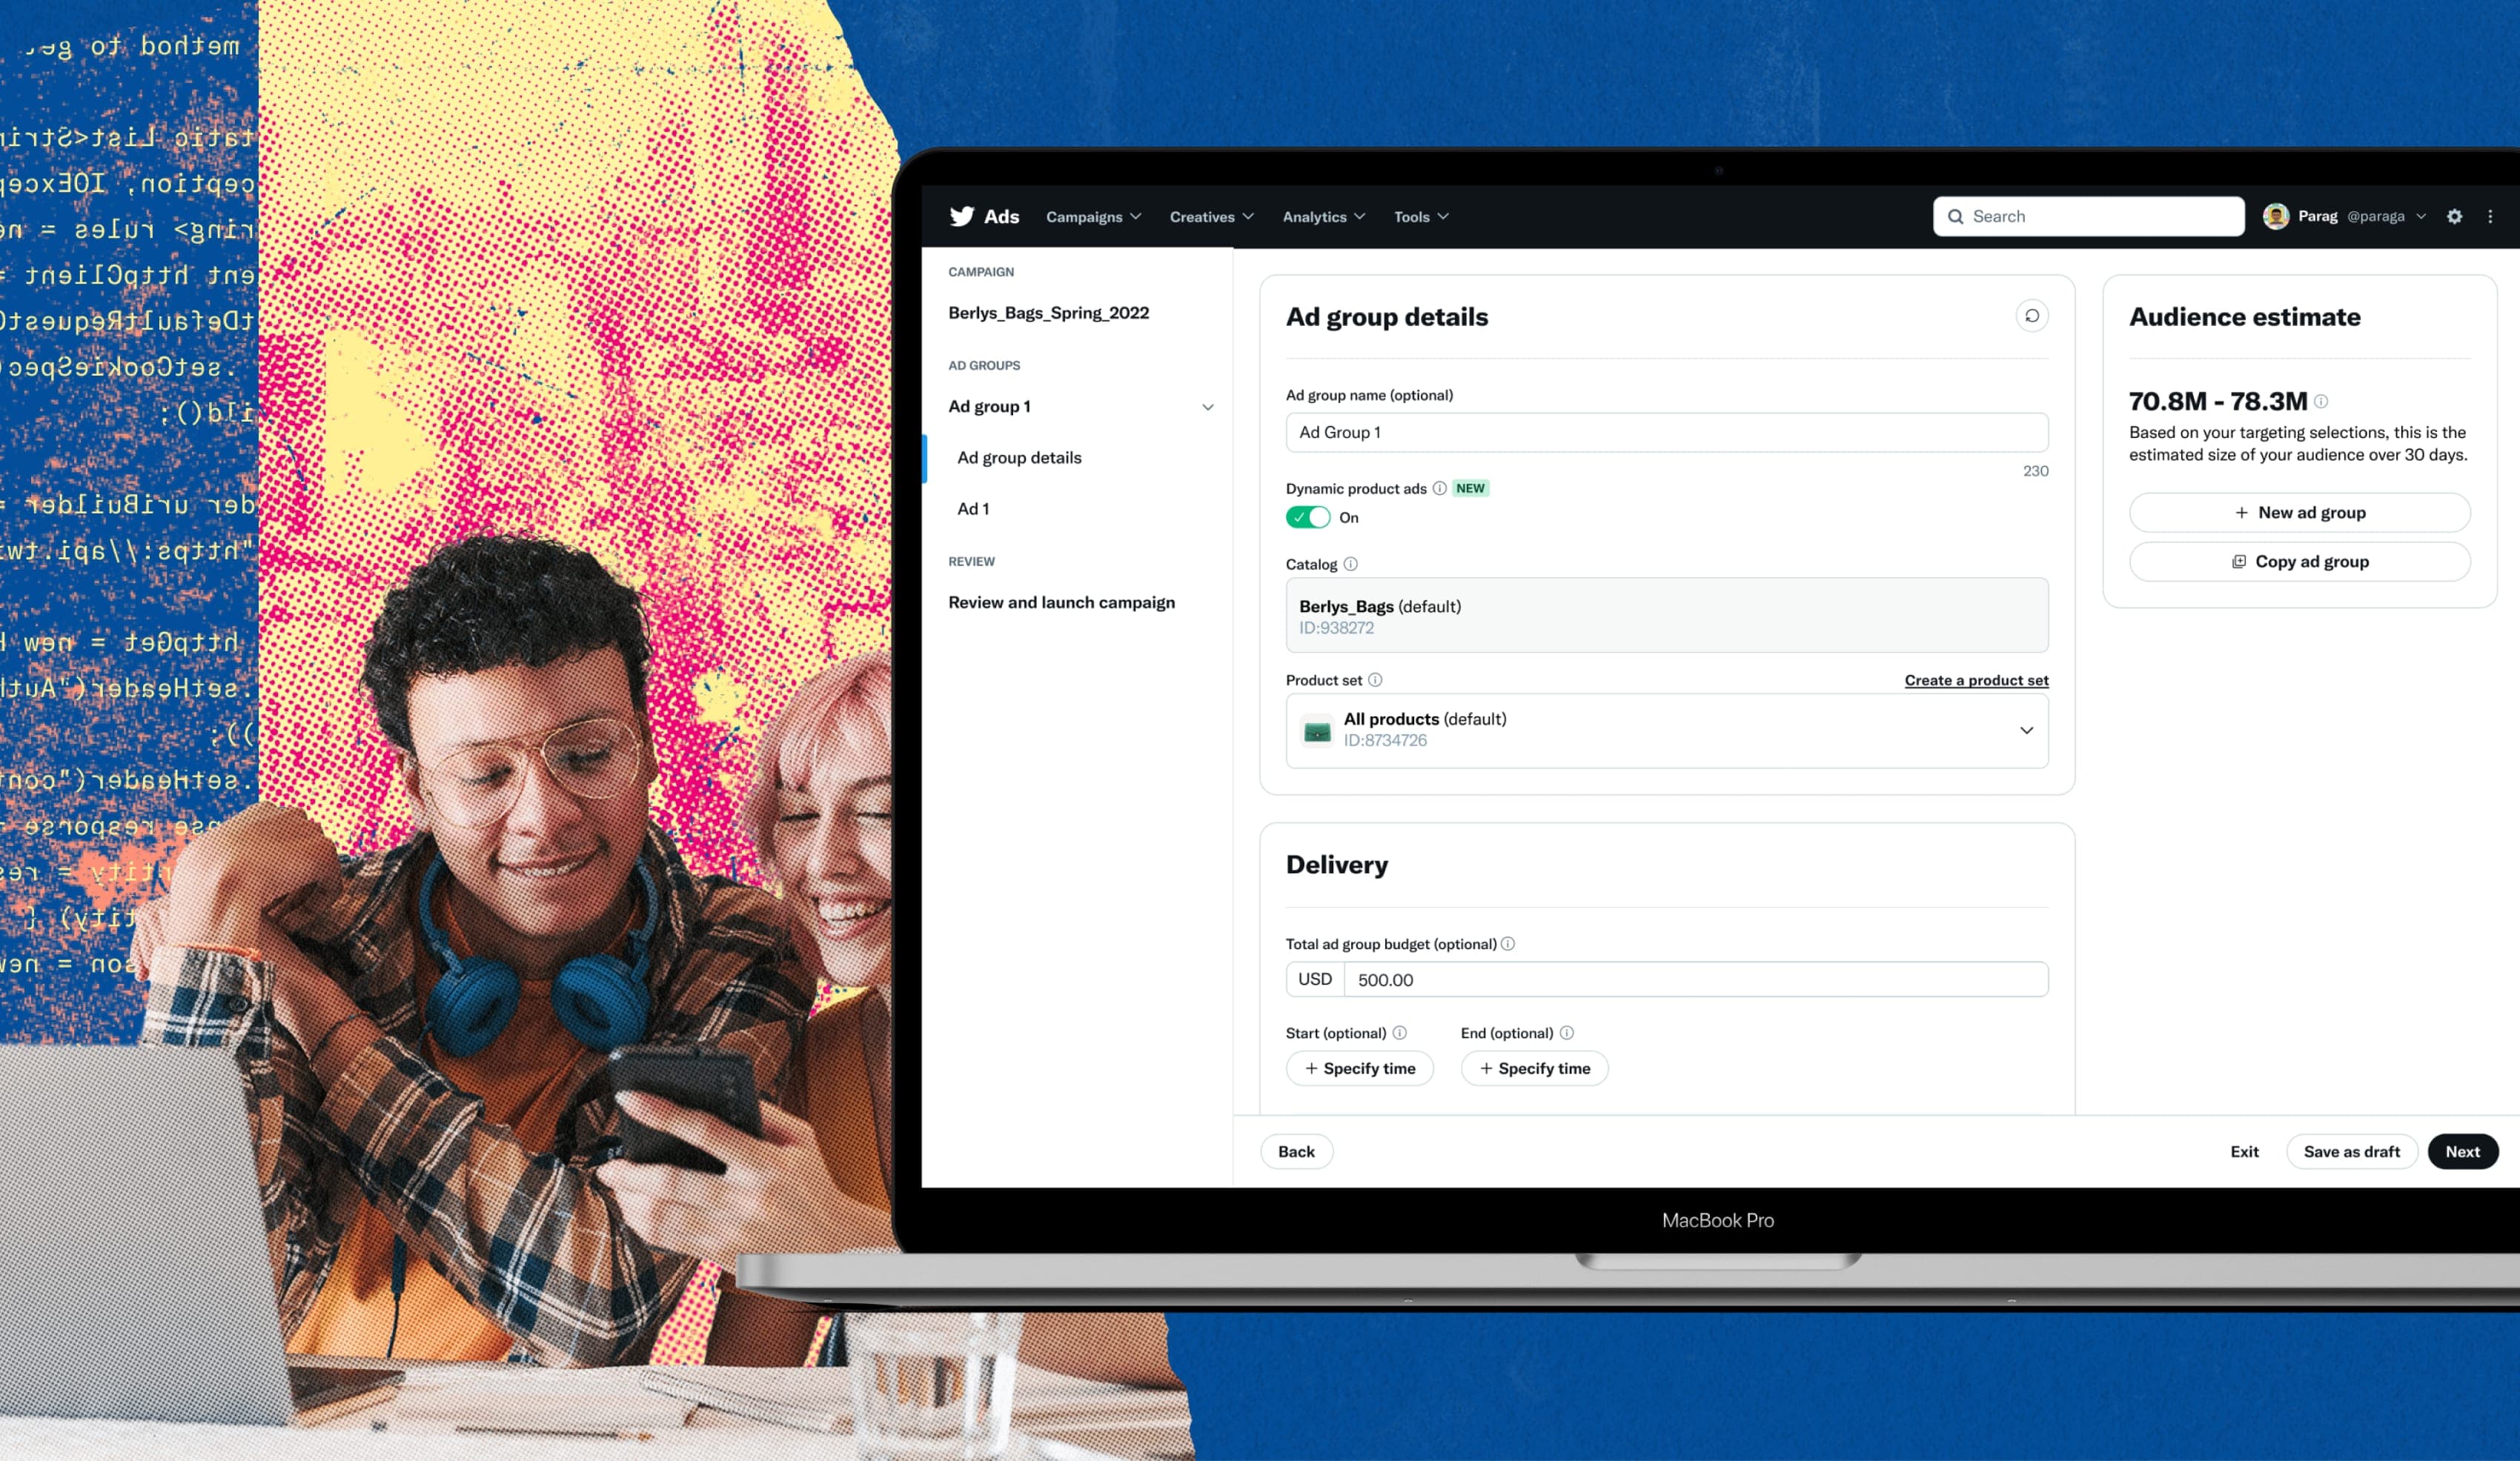Expand the Berlys_Bags catalog dropdown
Image resolution: width=2520 pixels, height=1461 pixels.
[x=1666, y=614]
